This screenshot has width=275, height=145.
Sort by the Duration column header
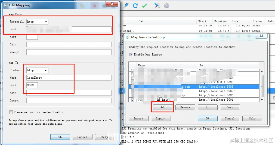(x=221, y=21)
